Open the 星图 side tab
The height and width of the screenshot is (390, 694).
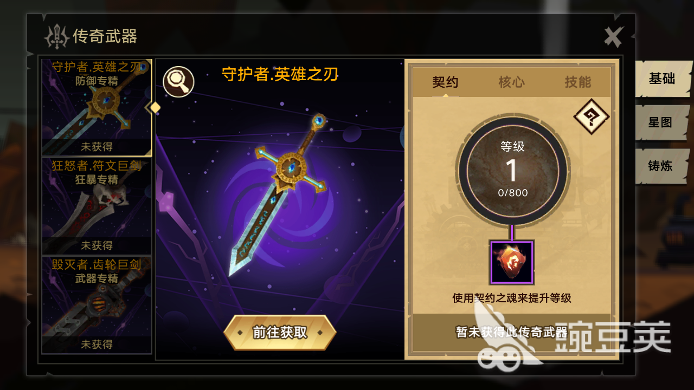[x=661, y=122]
